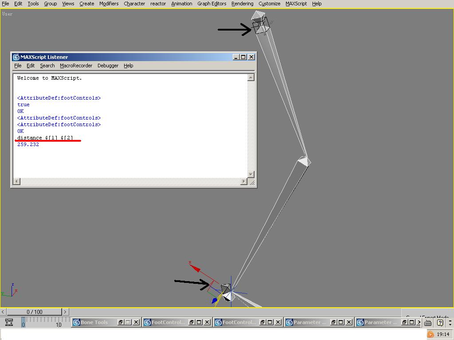Open the Character menu
The image size is (454, 340).
pyautogui.click(x=134, y=4)
